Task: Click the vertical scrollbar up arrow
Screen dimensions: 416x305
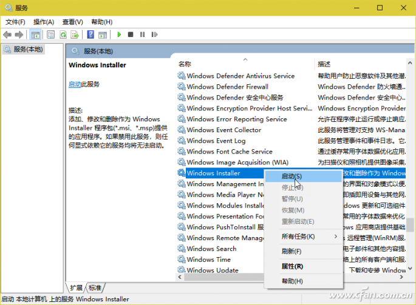Action: coord(410,63)
